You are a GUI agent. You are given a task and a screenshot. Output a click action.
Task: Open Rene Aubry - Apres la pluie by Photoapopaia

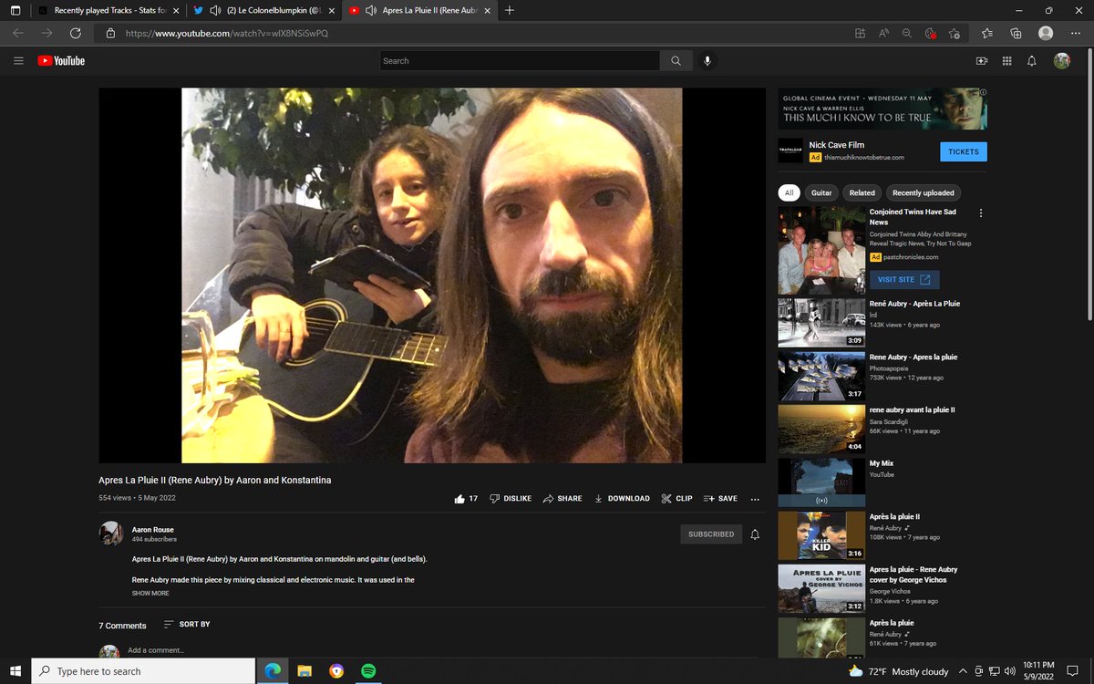tap(821, 377)
